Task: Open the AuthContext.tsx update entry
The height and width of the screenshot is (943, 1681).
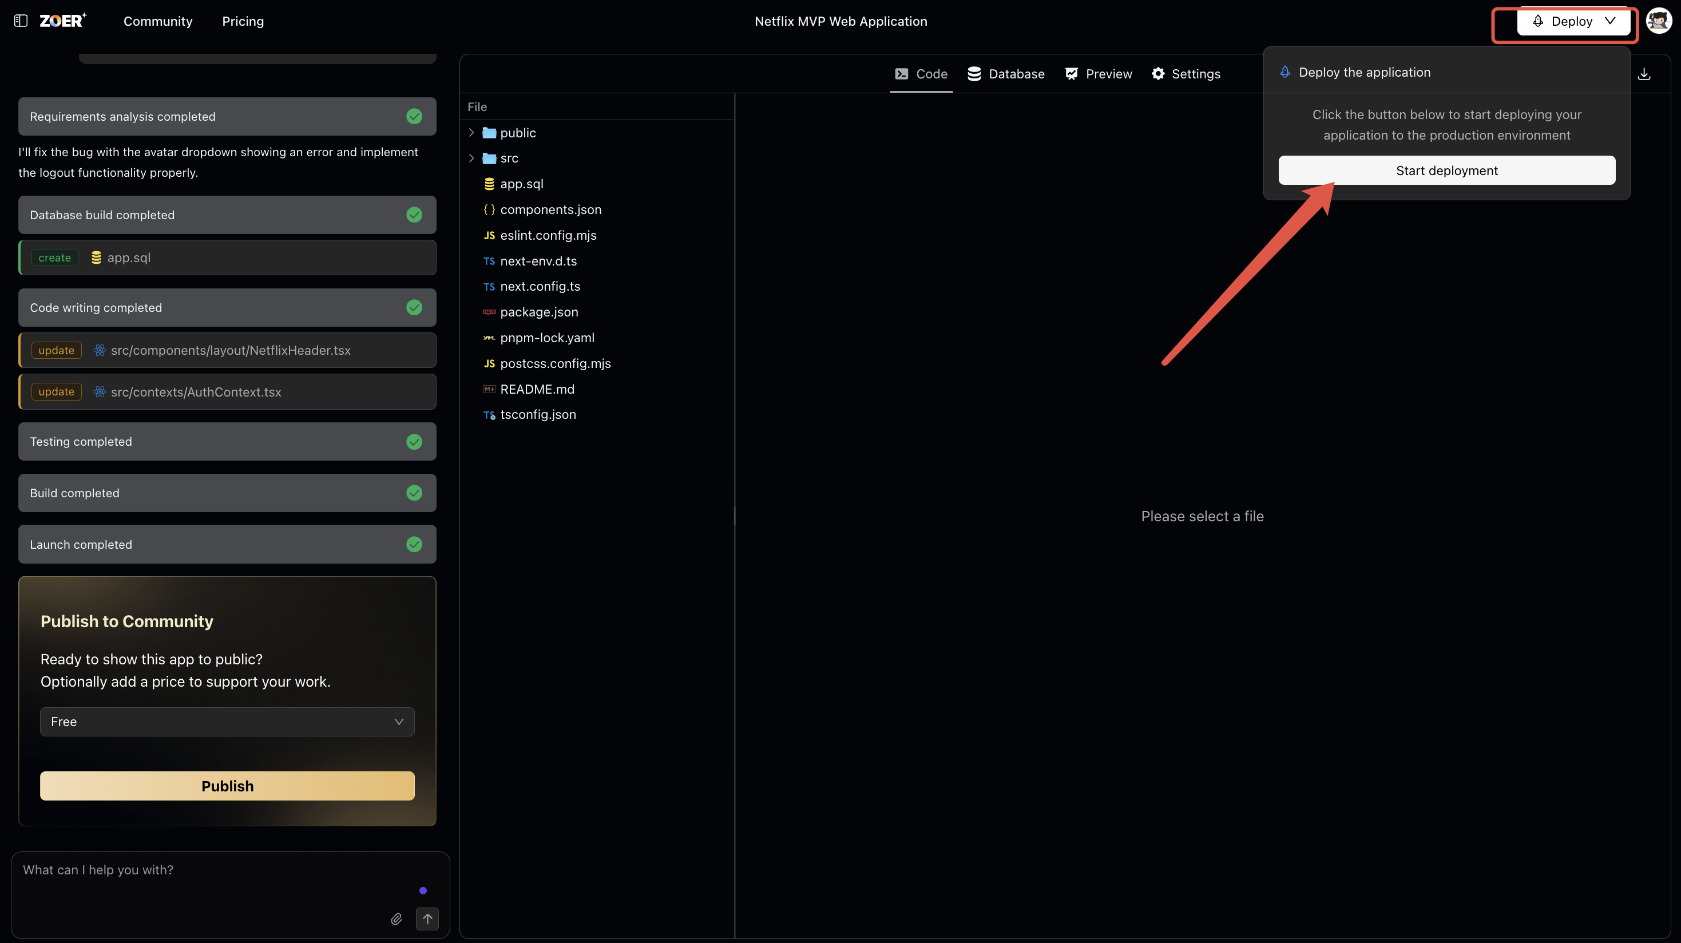Action: pyautogui.click(x=227, y=391)
